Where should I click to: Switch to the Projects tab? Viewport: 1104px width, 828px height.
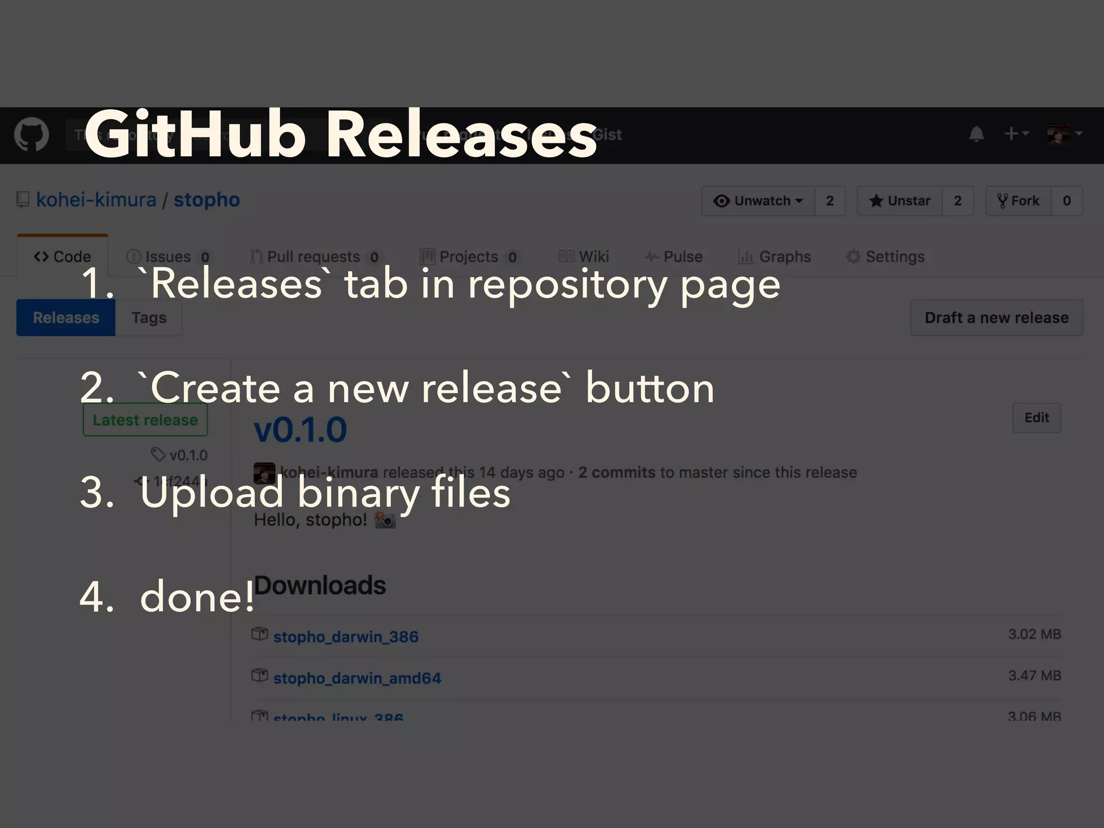click(469, 257)
